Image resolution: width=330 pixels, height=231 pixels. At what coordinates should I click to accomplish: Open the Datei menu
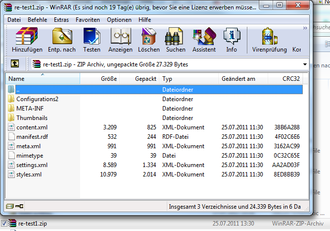(14, 20)
